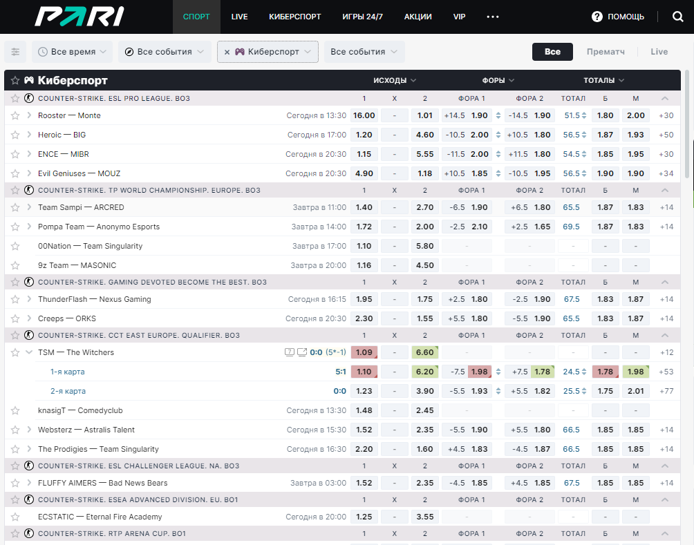This screenshot has width=694, height=545.
Task: Click the gamepad icon in Киберспорт header
Action: click(29, 80)
